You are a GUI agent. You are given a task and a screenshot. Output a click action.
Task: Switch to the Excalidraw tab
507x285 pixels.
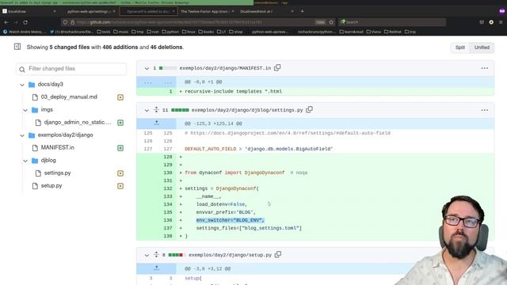click(29, 11)
